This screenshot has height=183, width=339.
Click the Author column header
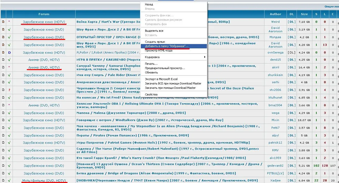coord(276,14)
